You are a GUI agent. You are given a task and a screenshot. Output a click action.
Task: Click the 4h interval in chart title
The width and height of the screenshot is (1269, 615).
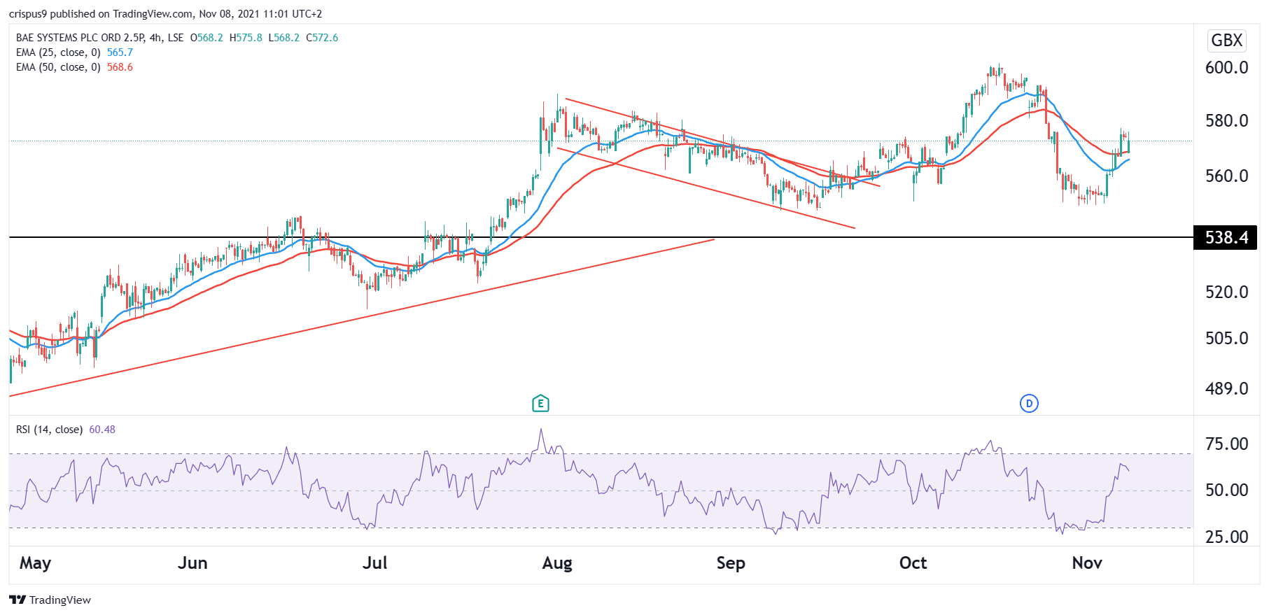coord(155,38)
